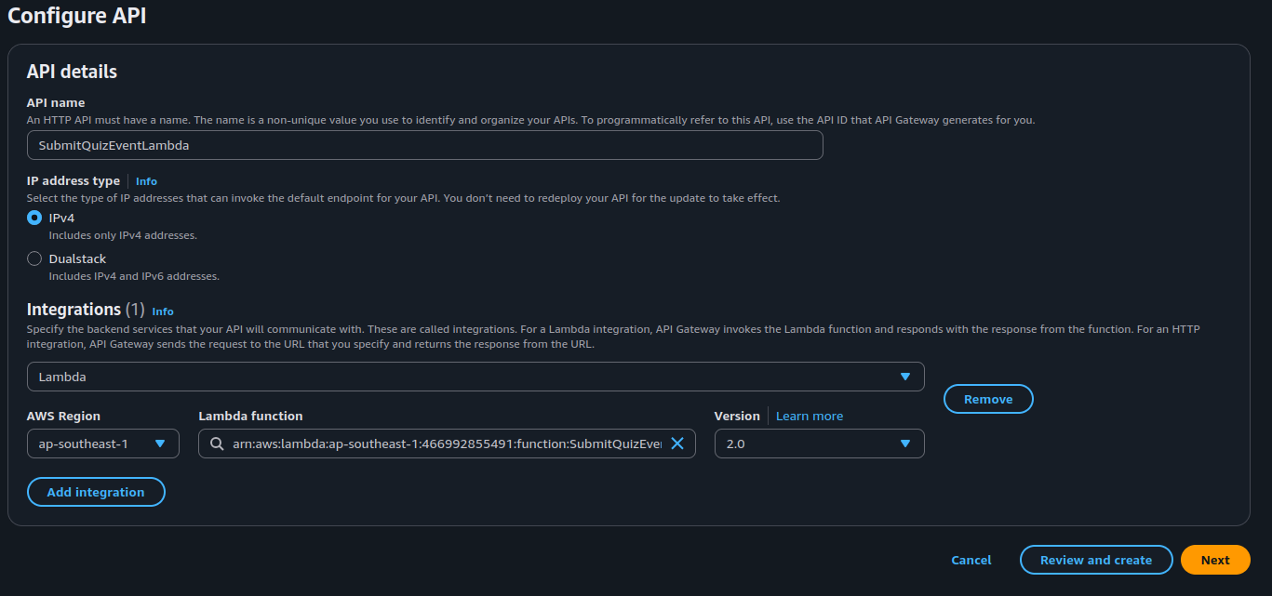Image resolution: width=1272 pixels, height=596 pixels.
Task: Click the caret arrow on the Lambda integration selector
Action: [x=904, y=377]
